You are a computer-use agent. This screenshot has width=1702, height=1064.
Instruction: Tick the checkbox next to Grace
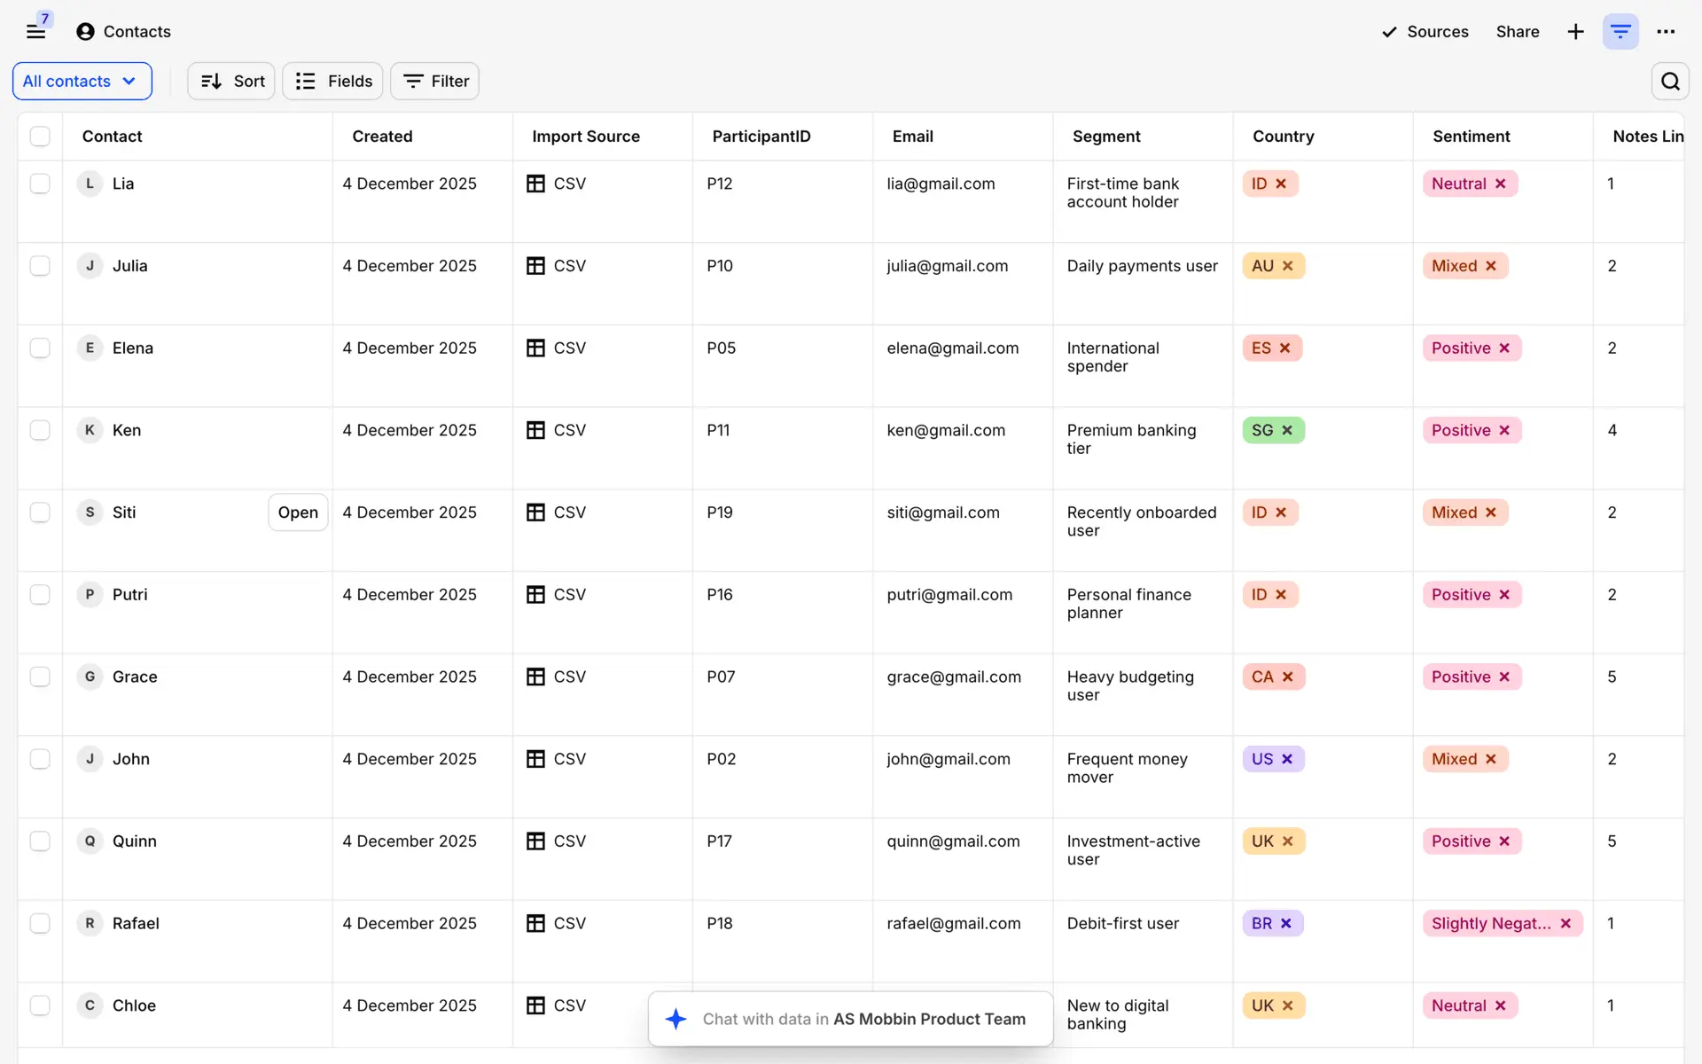coord(40,677)
